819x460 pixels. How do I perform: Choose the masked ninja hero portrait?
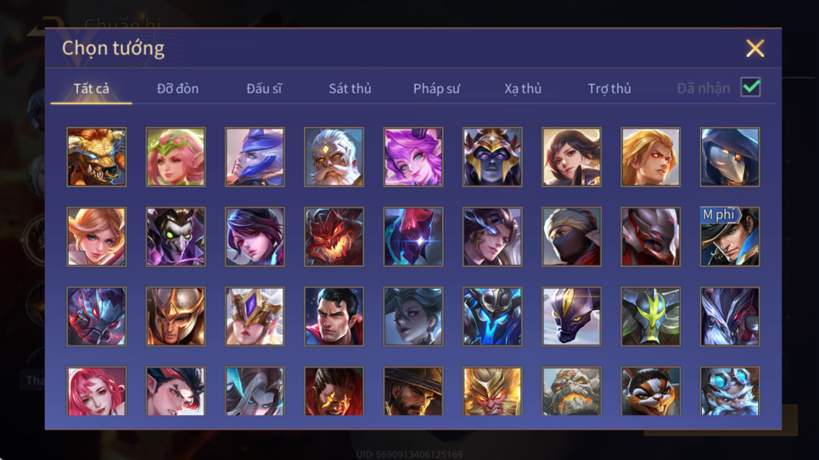tap(572, 236)
